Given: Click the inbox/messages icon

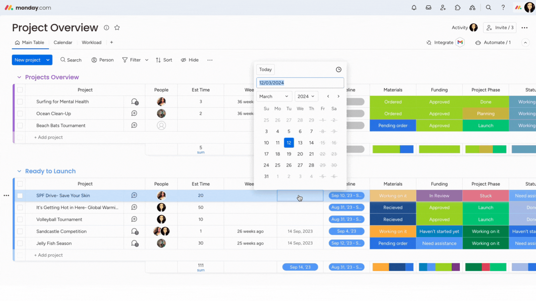Looking at the screenshot, I should tap(428, 7).
